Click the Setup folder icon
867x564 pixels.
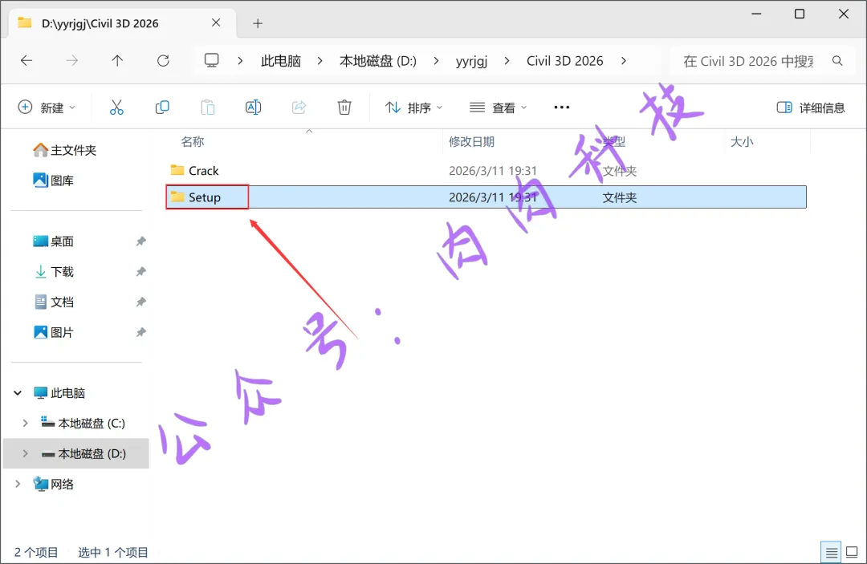177,197
